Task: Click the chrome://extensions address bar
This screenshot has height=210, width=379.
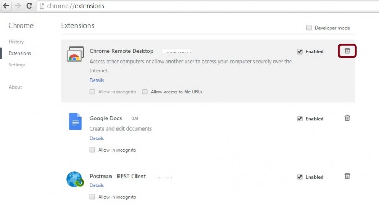Action: [208, 6]
